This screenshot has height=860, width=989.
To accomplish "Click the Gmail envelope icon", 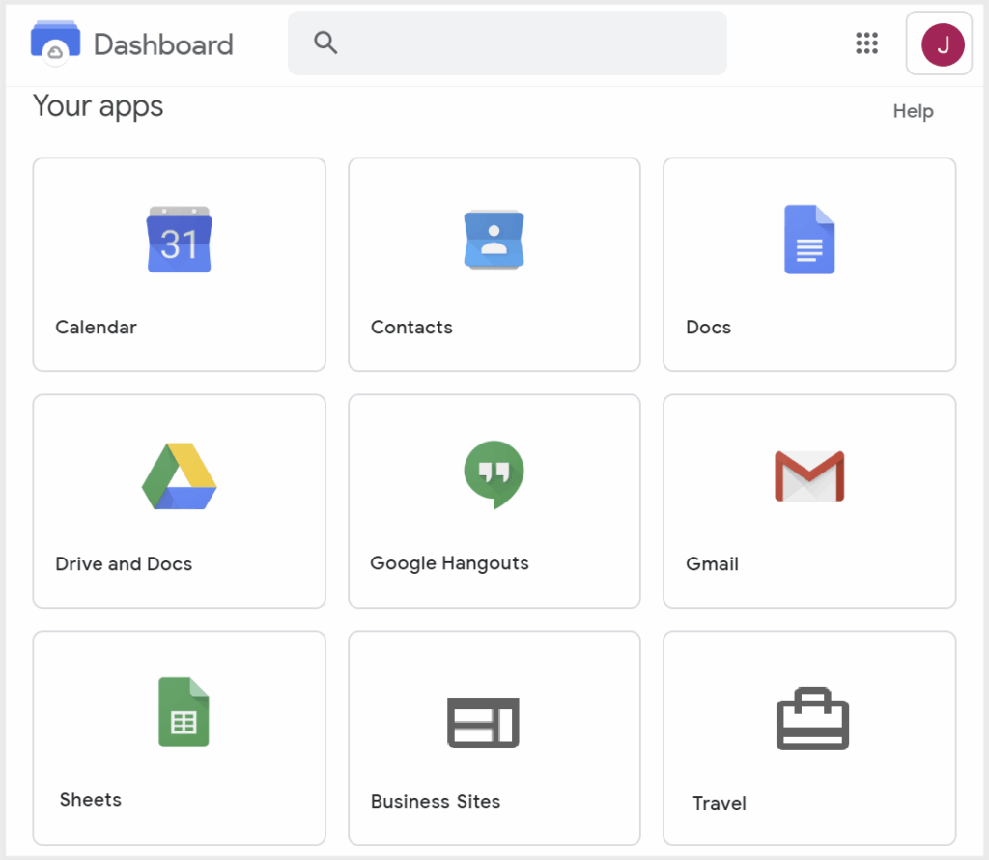I will click(808, 476).
